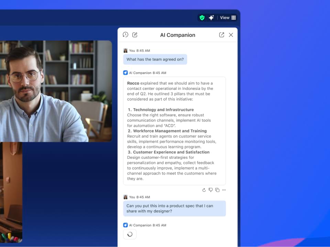Close the AI Companion panel
Screen dimensions: 330x247
click(231, 35)
